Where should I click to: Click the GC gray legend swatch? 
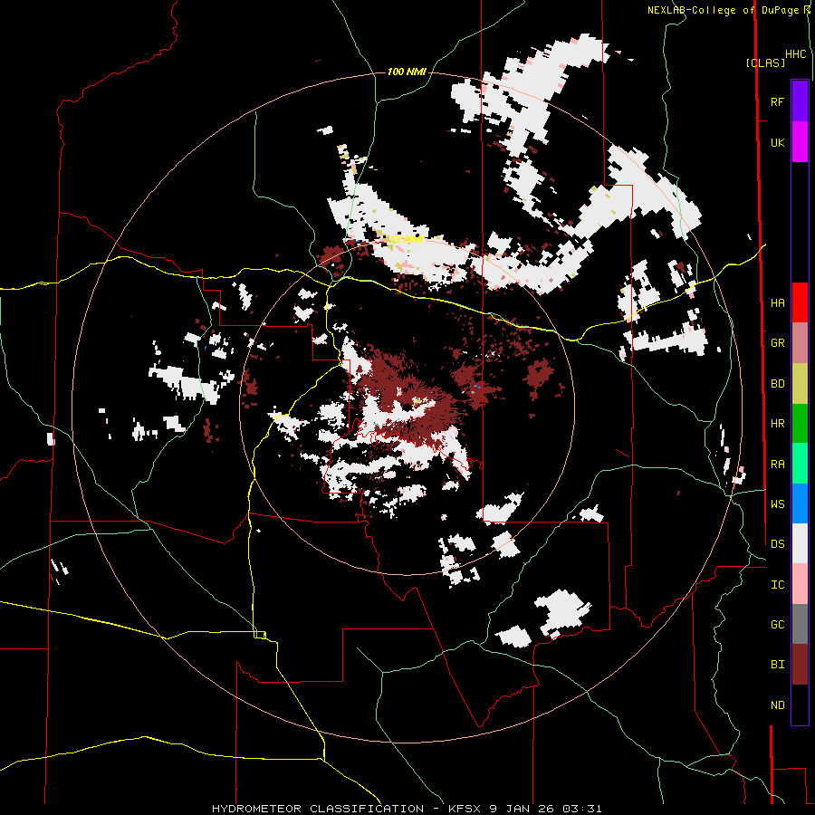[x=800, y=624]
